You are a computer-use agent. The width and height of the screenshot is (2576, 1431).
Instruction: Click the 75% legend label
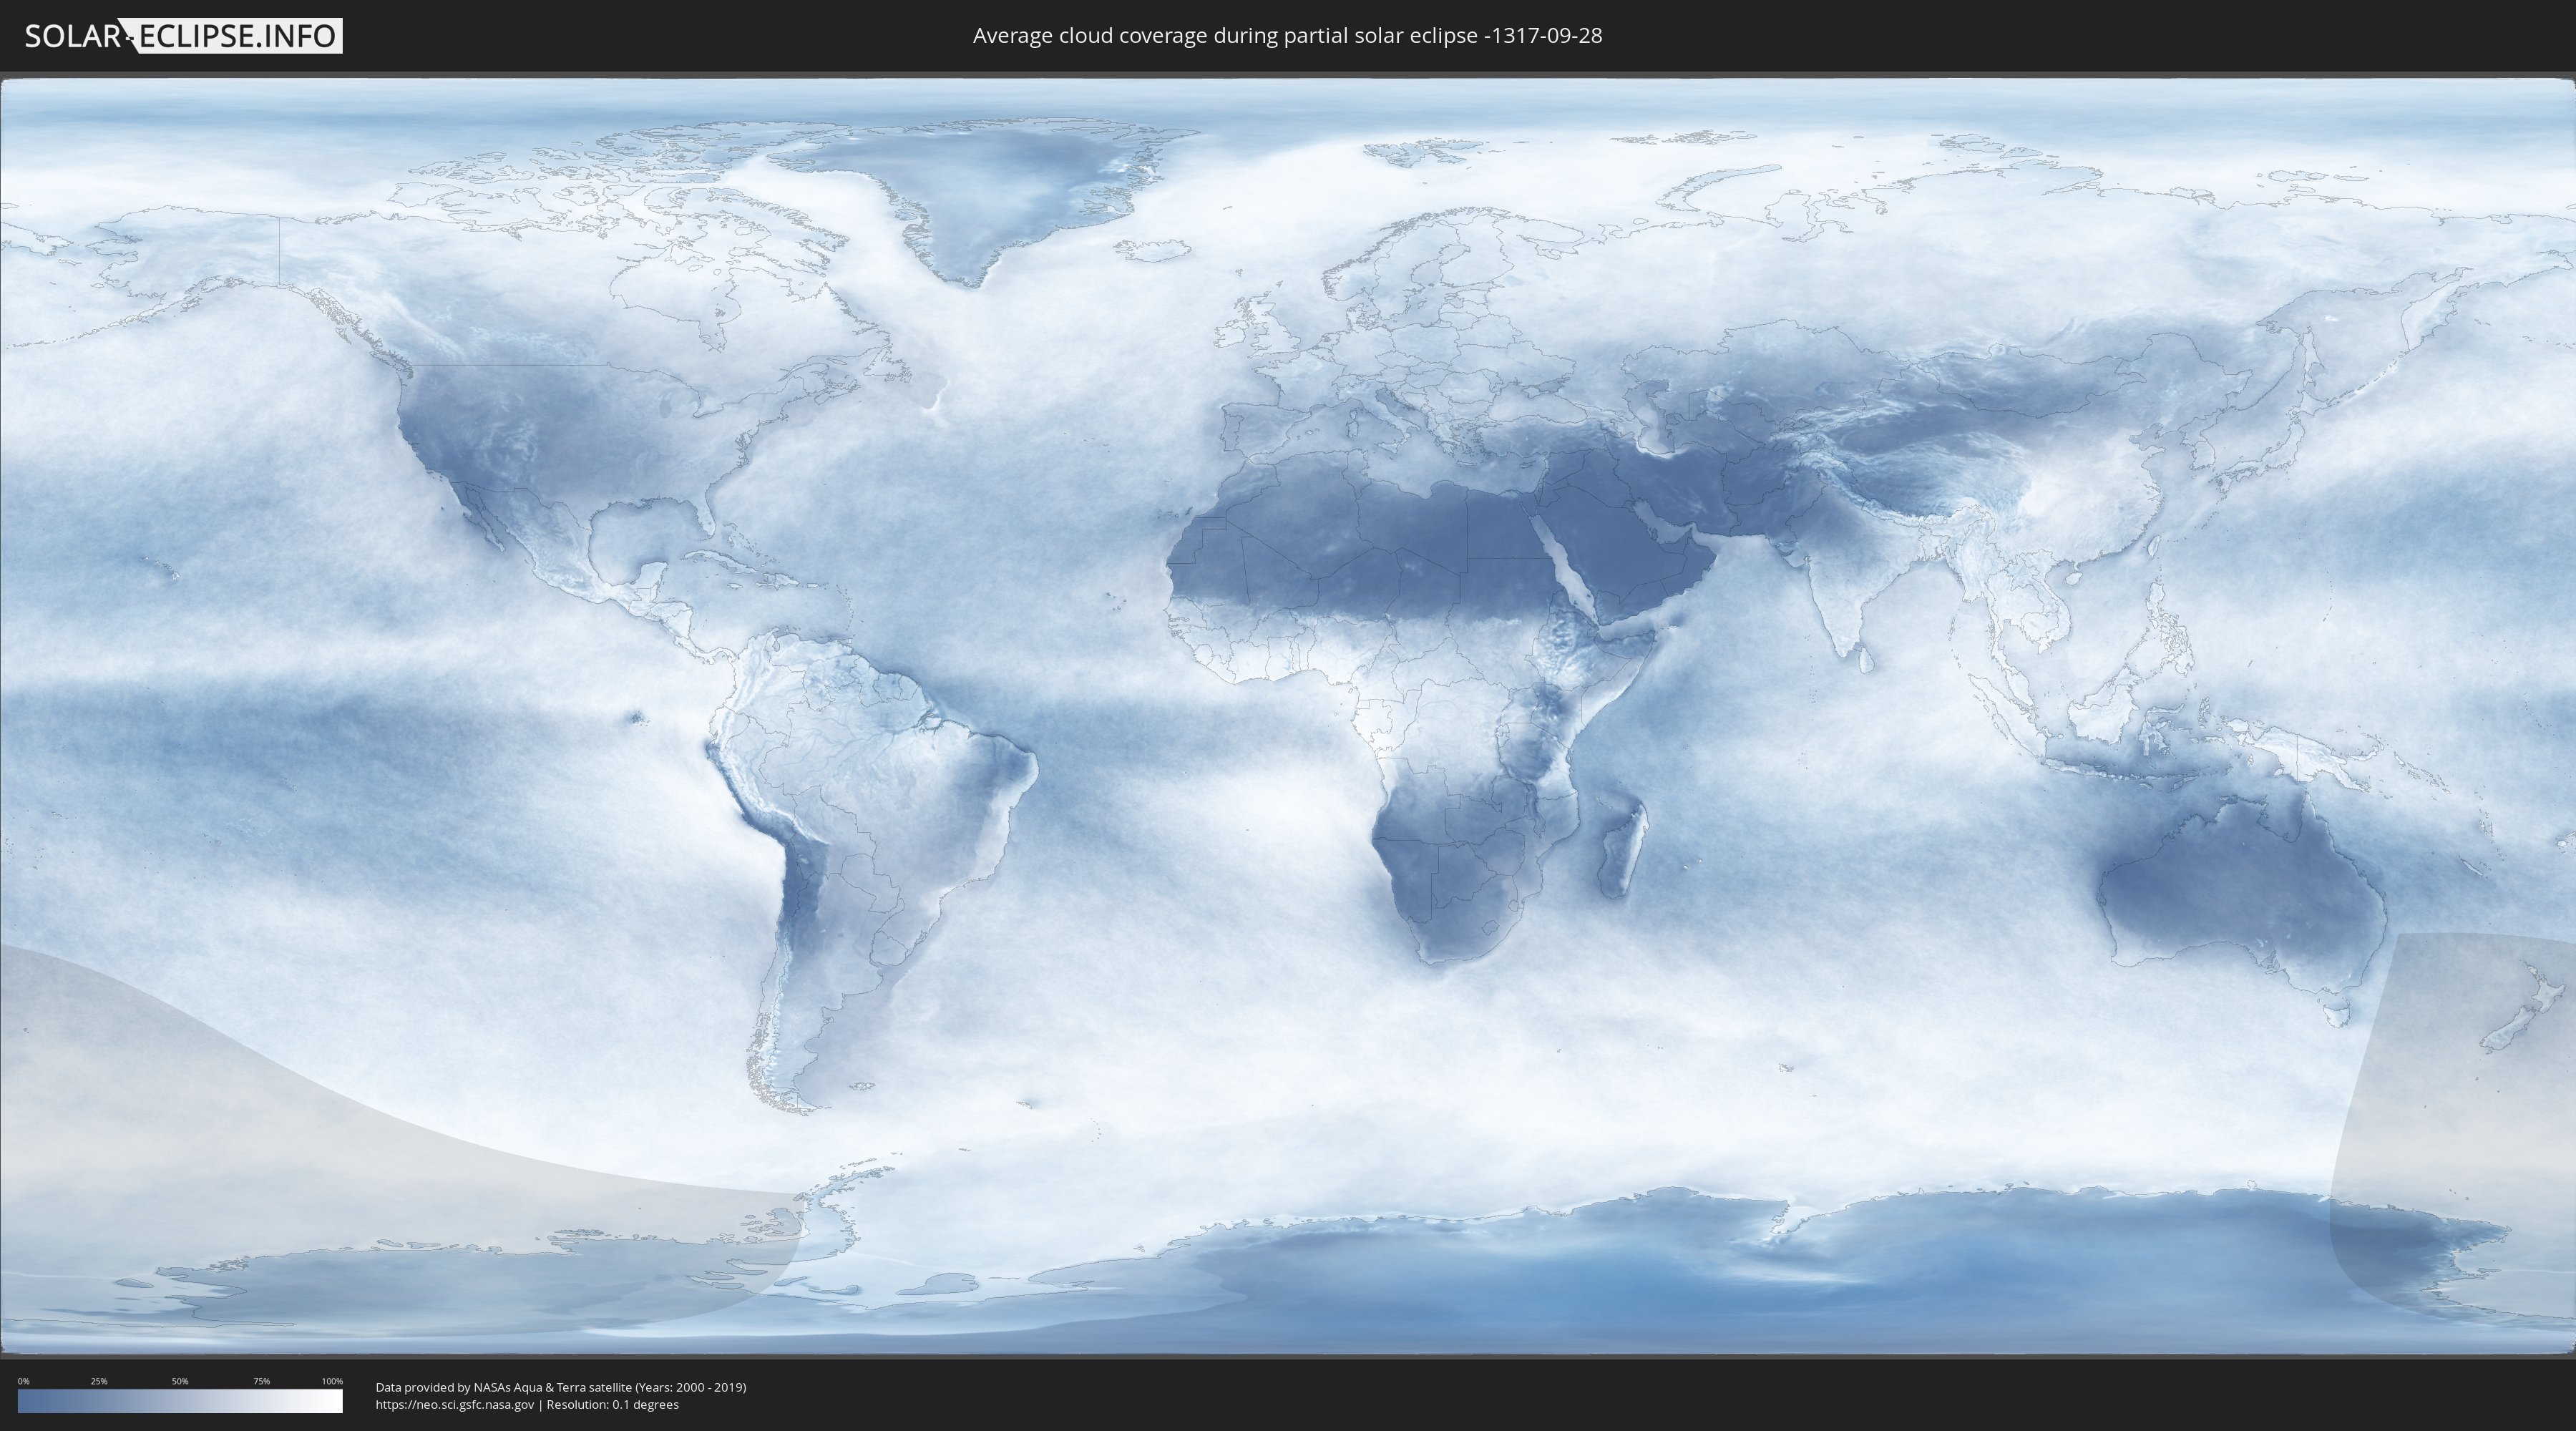point(261,1381)
